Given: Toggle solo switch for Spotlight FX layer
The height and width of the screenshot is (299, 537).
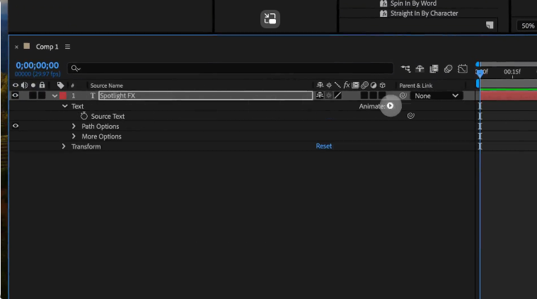Looking at the screenshot, I should click(33, 95).
